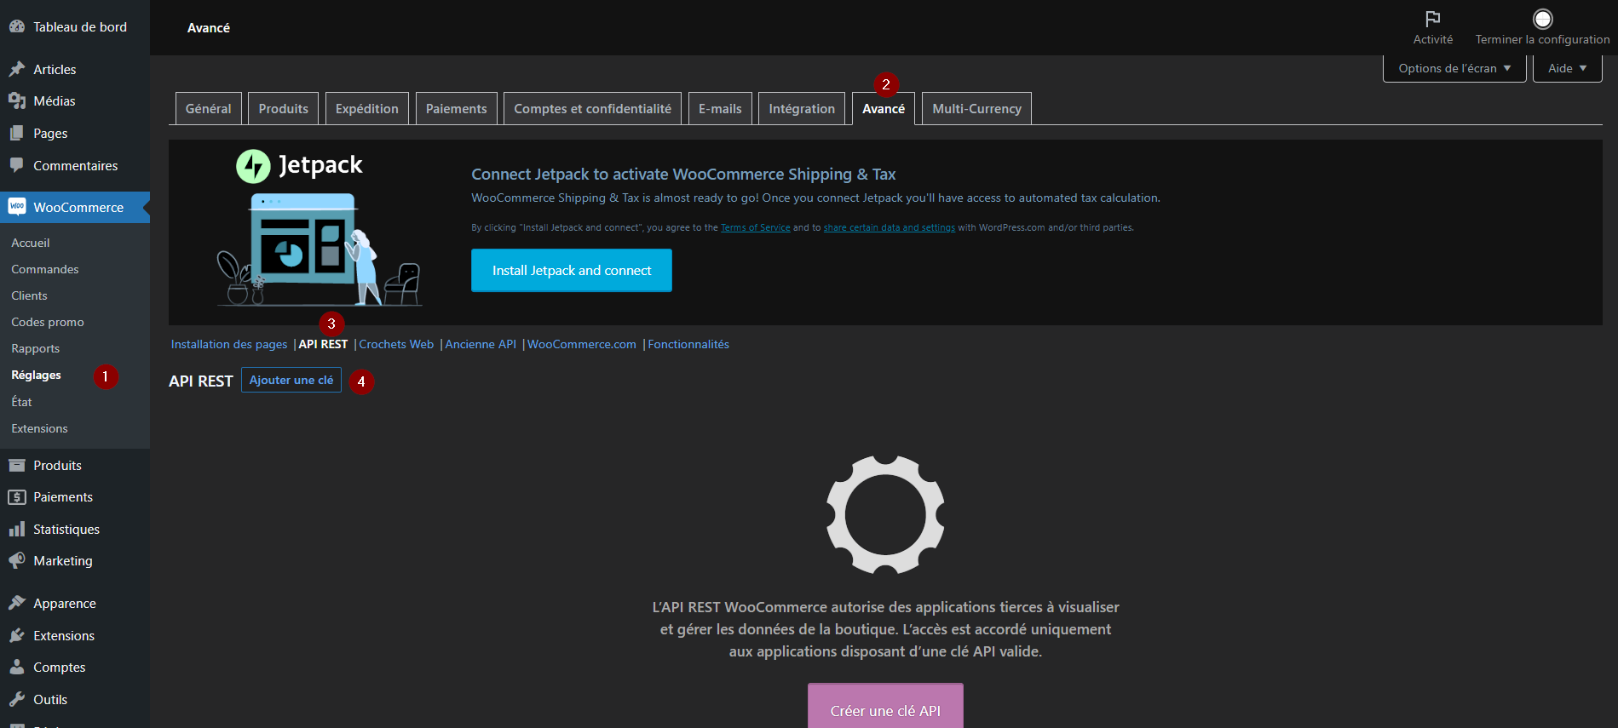Open the Crochets Web subsection
This screenshot has height=728, width=1618.
[x=397, y=344]
